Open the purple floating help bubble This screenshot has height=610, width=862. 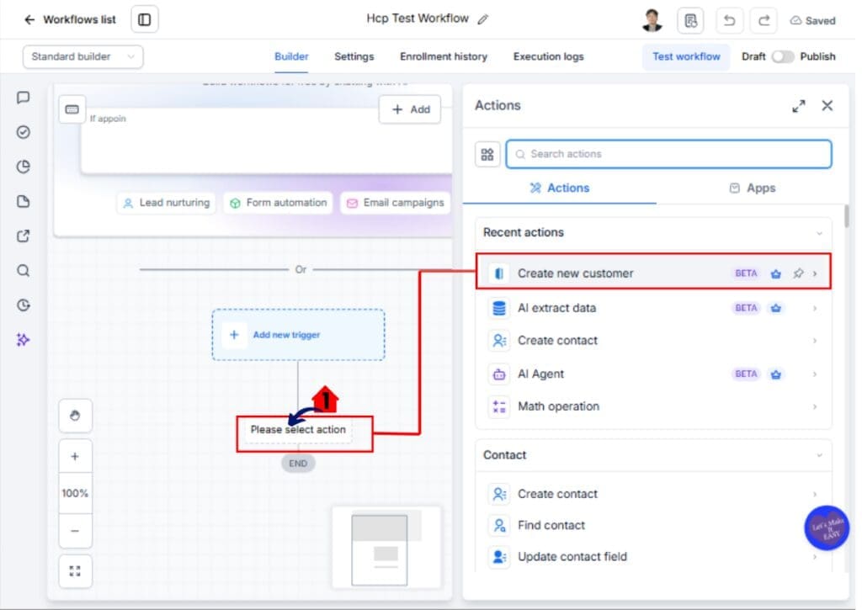pos(827,528)
